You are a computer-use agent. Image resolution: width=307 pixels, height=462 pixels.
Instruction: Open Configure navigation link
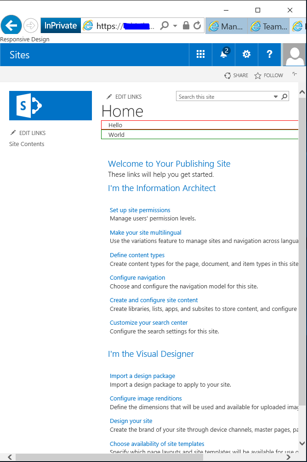[137, 277]
